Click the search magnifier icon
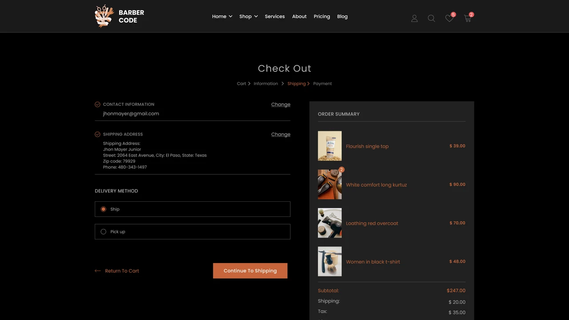Viewport: 569px width, 320px height. tap(431, 18)
